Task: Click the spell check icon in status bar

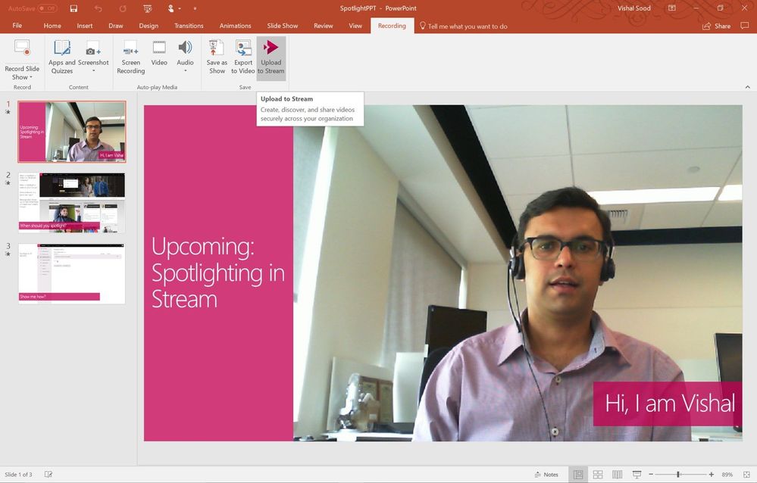Action: click(x=48, y=475)
